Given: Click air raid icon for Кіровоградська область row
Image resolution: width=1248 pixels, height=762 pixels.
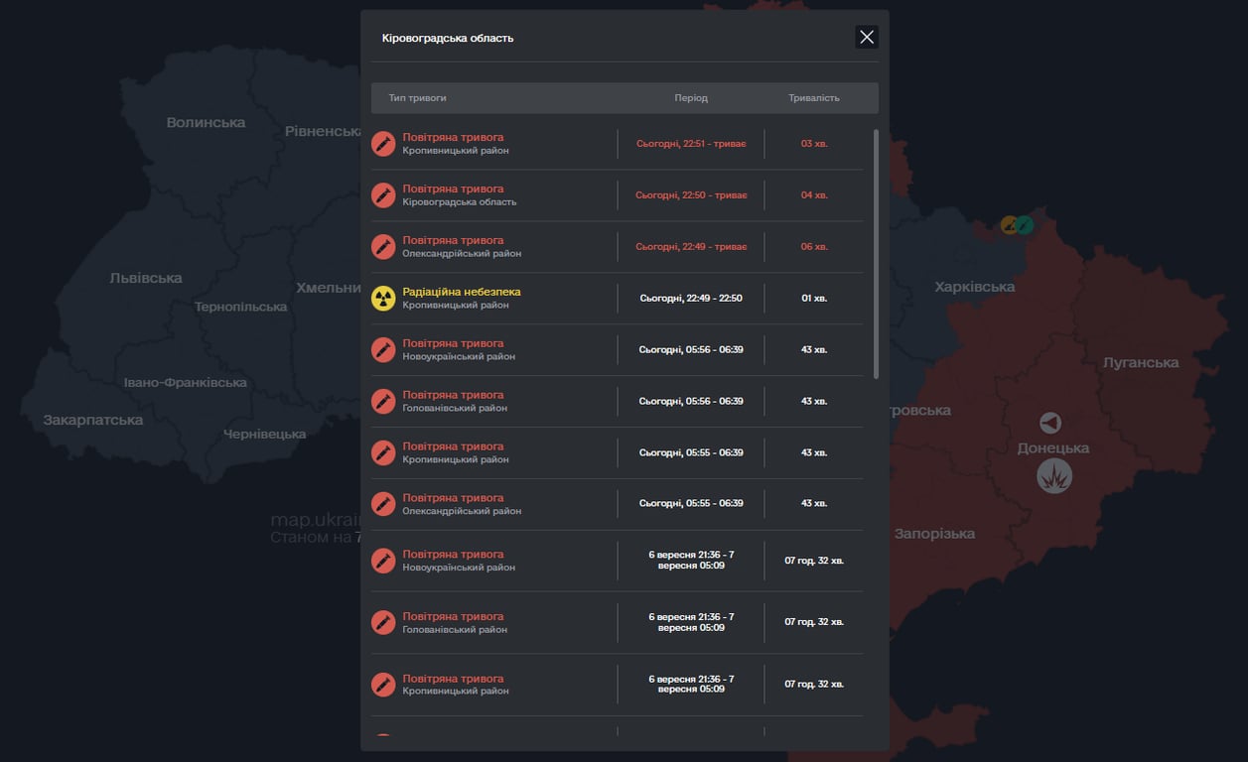Looking at the screenshot, I should (383, 195).
